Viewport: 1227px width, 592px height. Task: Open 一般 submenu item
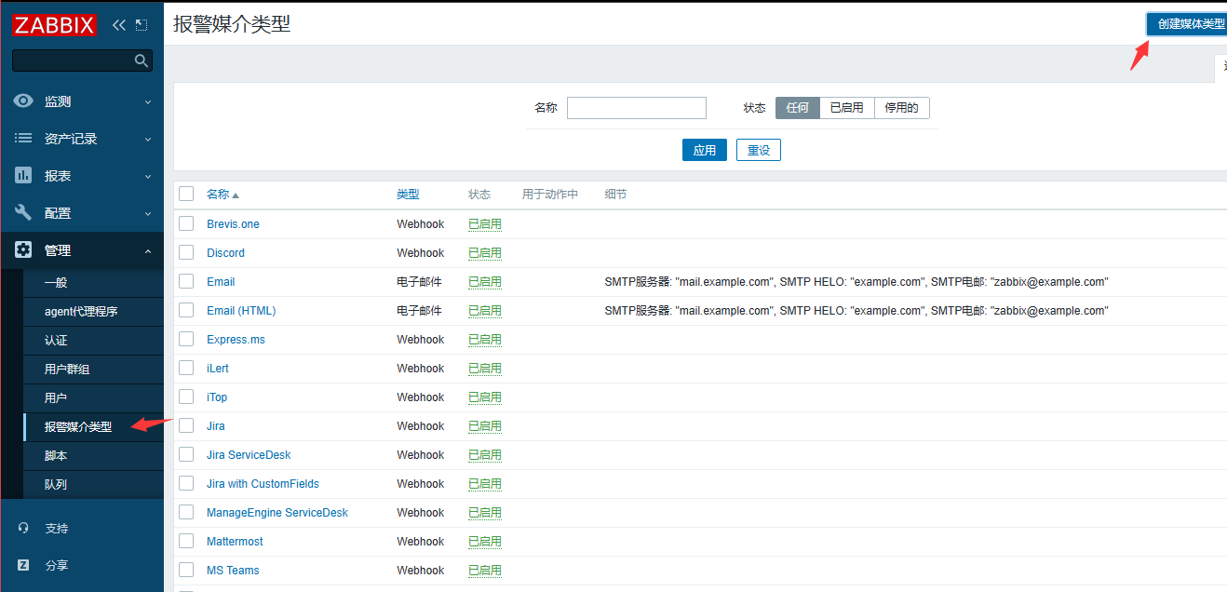pyautogui.click(x=93, y=282)
